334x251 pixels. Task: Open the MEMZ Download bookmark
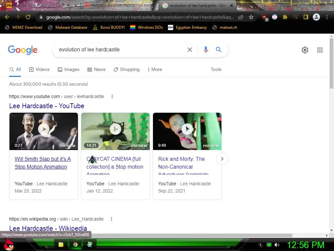[23, 27]
